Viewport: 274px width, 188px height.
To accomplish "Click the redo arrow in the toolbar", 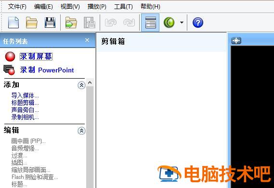I will (x=129, y=23).
